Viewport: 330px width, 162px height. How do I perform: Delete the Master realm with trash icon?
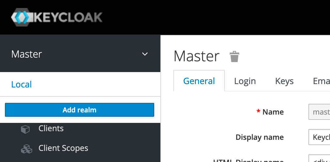coord(234,57)
